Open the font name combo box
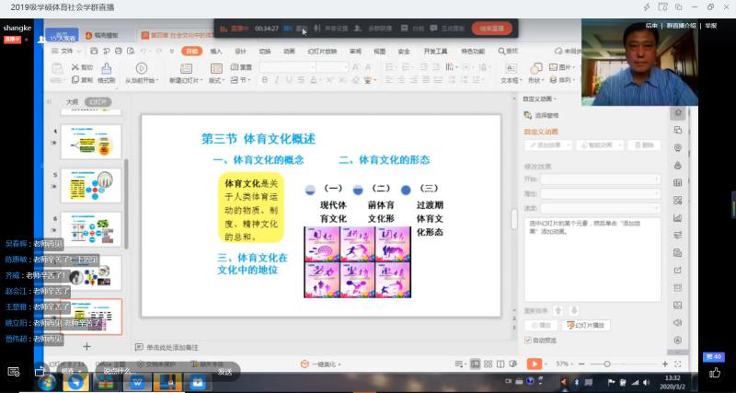This screenshot has height=393, width=736. (x=287, y=67)
